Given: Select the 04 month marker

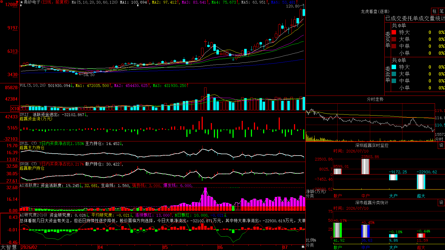Looking at the screenshot, I should click(x=100, y=247).
